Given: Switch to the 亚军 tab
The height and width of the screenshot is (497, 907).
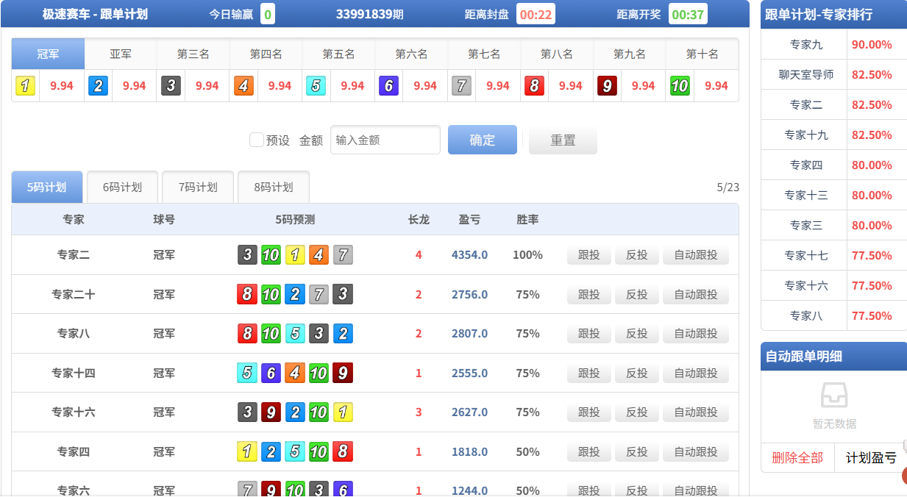Looking at the screenshot, I should click(118, 54).
